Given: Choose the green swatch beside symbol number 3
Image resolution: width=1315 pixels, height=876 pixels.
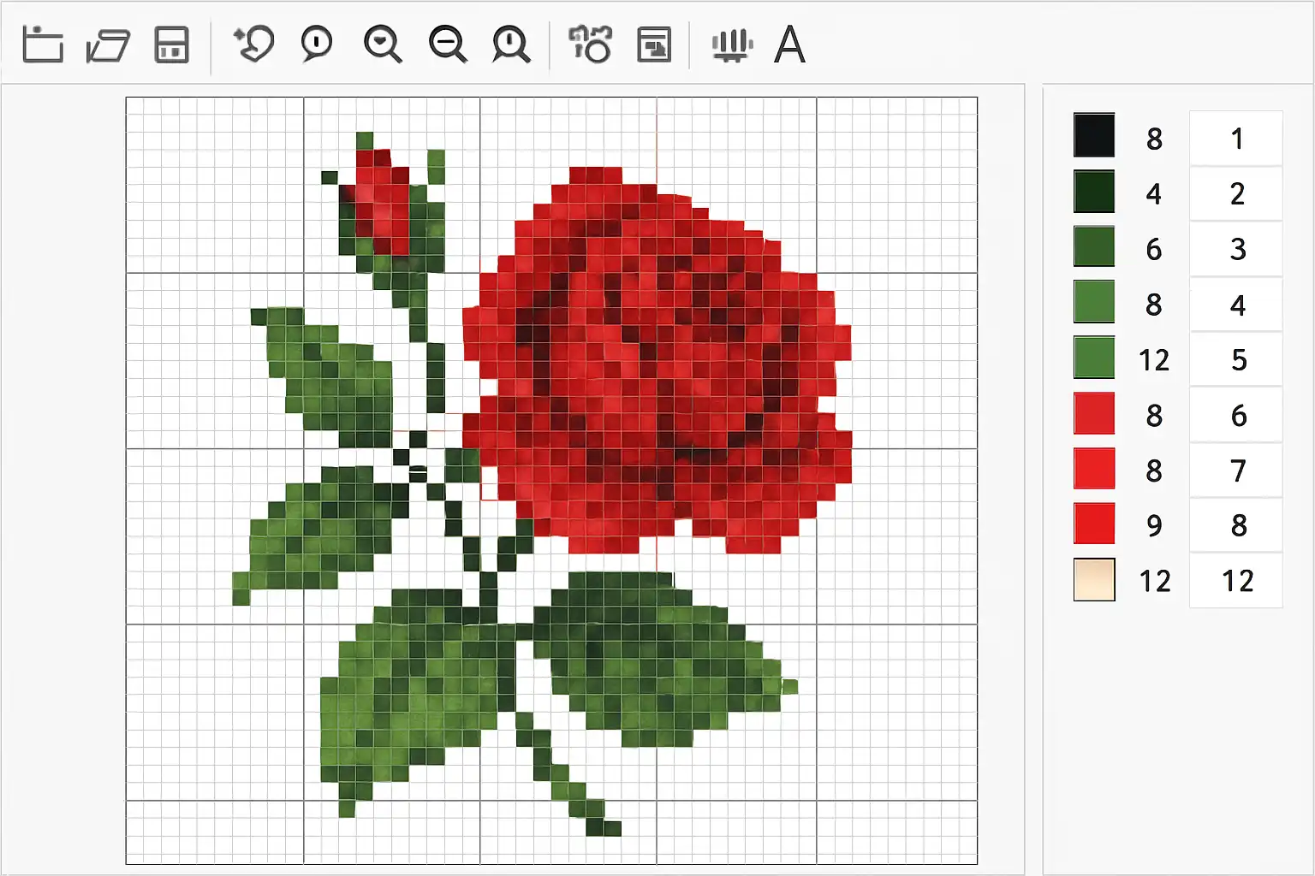Looking at the screenshot, I should [1094, 246].
